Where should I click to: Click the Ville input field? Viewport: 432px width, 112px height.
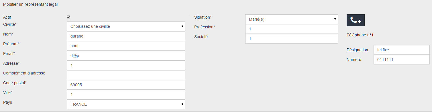pos(126,95)
